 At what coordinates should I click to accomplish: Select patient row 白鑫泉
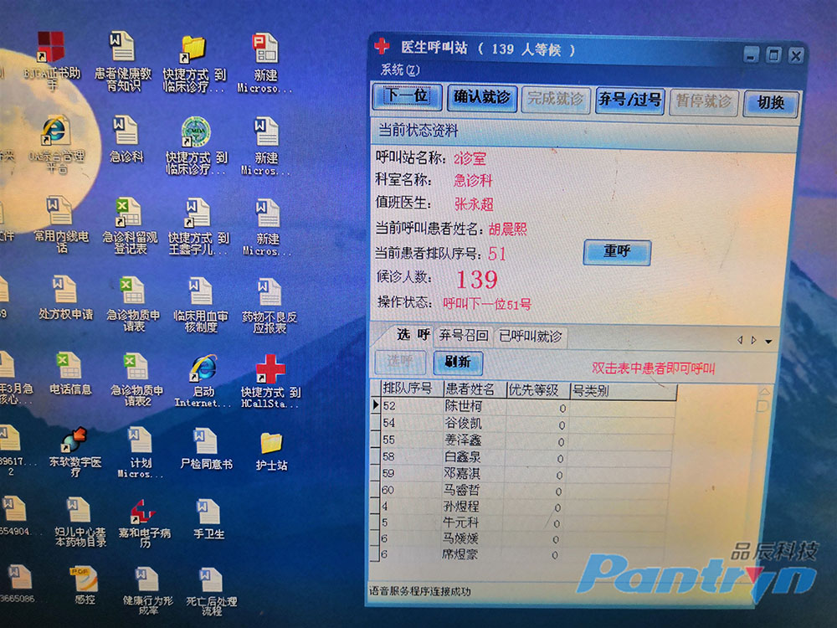(522, 457)
